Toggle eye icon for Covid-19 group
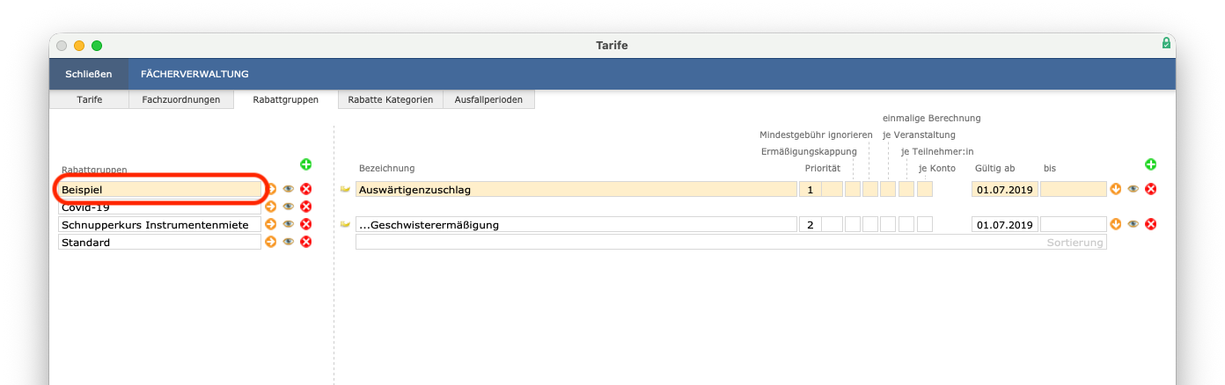 [x=289, y=207]
